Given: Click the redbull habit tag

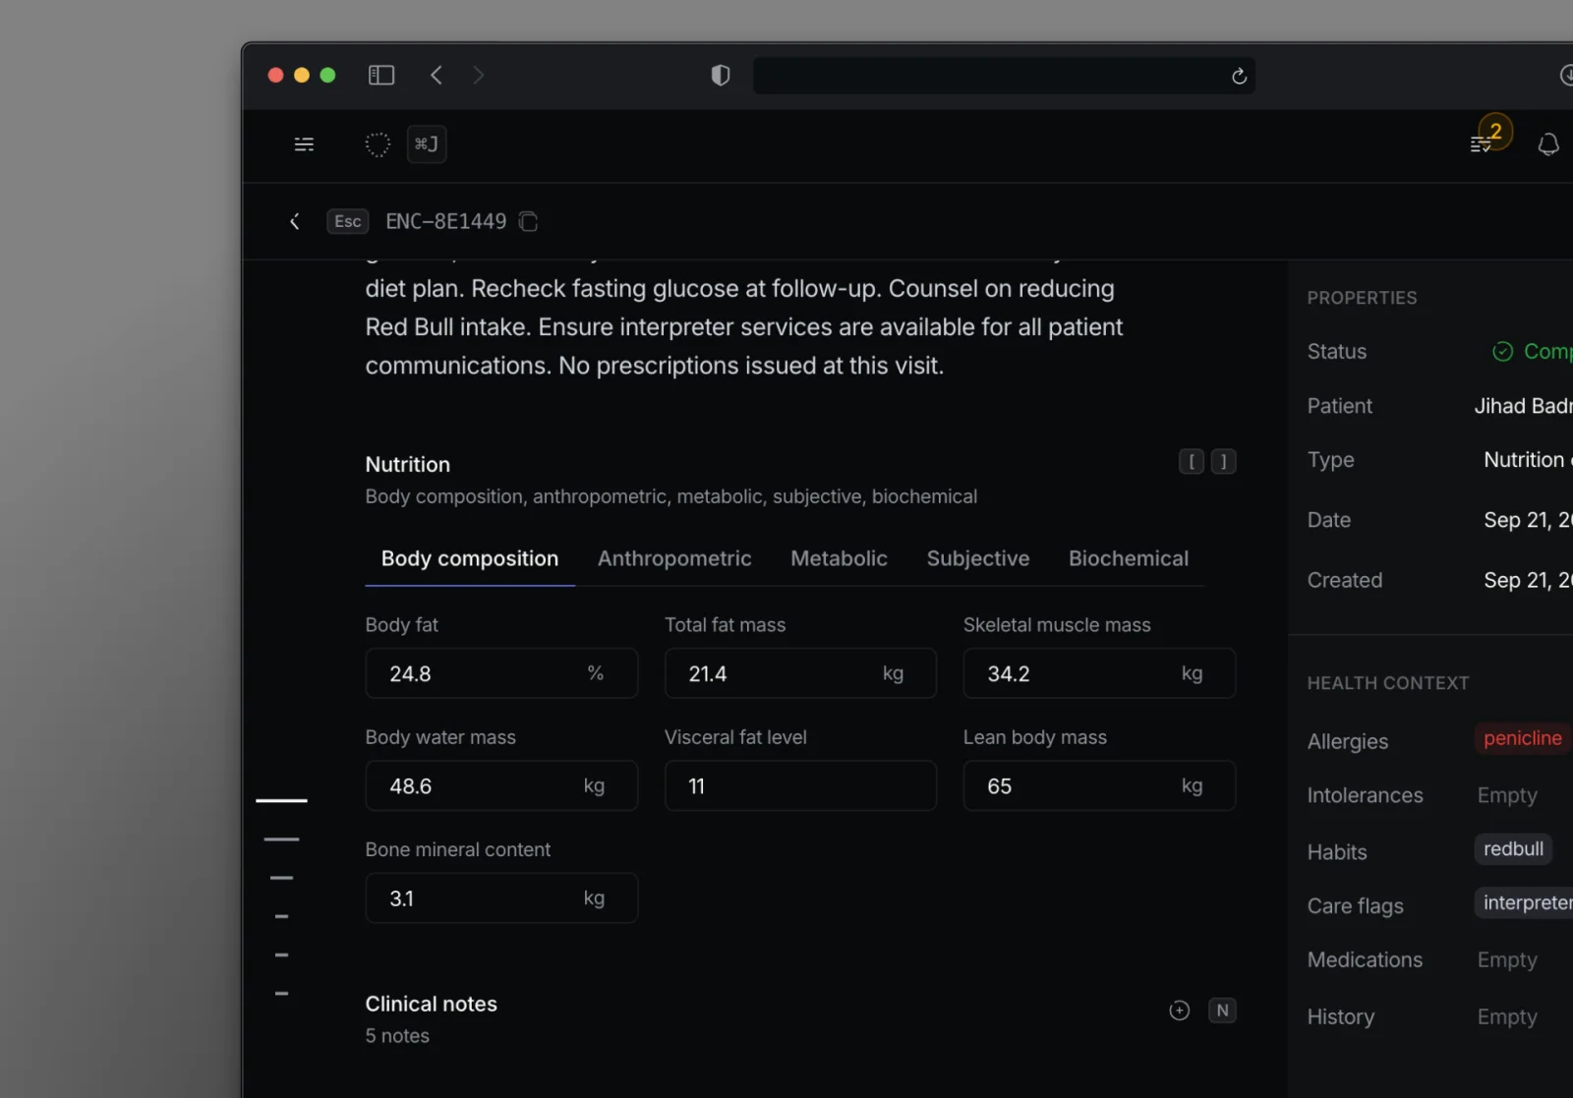Looking at the screenshot, I should click(x=1513, y=849).
